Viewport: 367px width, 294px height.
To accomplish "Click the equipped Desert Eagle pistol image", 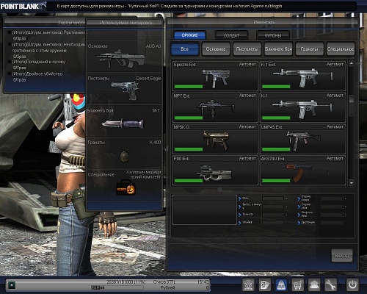I will pos(126,90).
